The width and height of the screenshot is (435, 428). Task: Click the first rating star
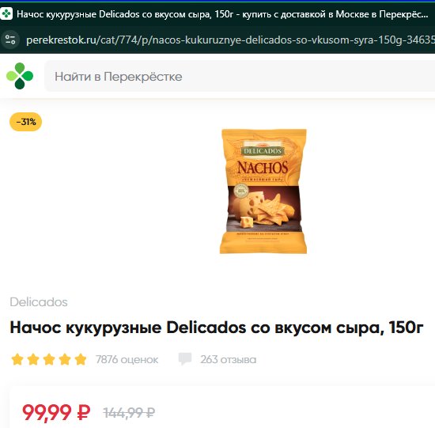click(17, 359)
